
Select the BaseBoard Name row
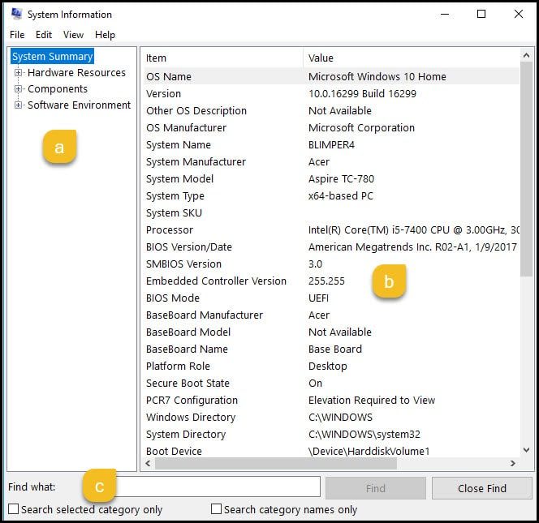(x=330, y=349)
